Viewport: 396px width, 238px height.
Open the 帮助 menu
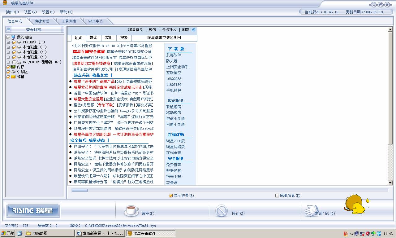point(66,12)
